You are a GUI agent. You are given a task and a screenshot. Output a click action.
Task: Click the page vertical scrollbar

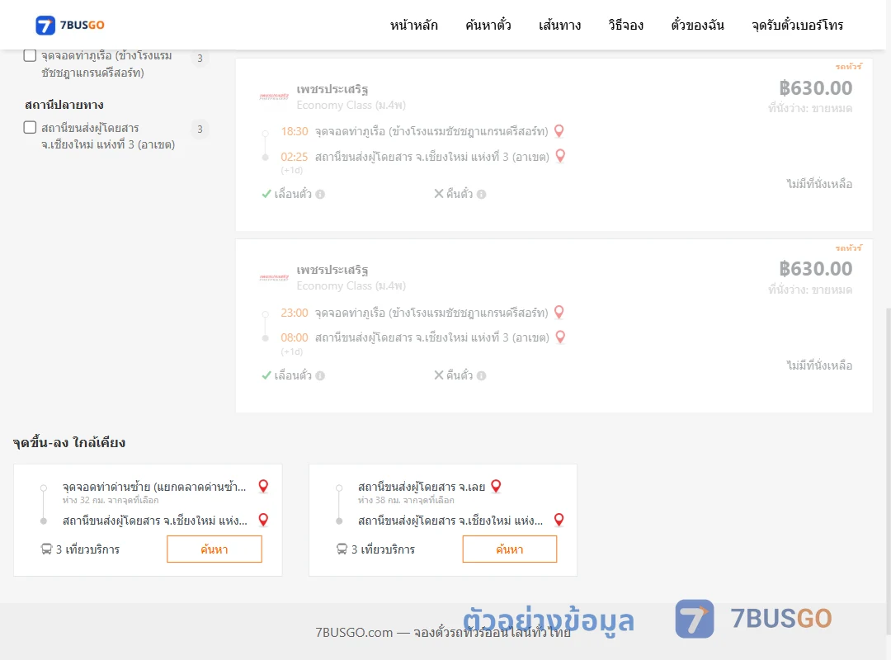(x=888, y=472)
